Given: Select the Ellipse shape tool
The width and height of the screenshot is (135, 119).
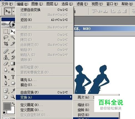Looking at the screenshot, I should [13, 83].
